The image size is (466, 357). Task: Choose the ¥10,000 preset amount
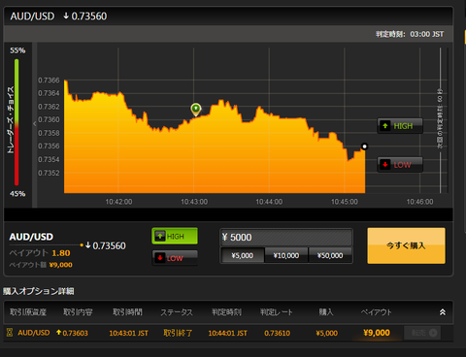tap(286, 255)
